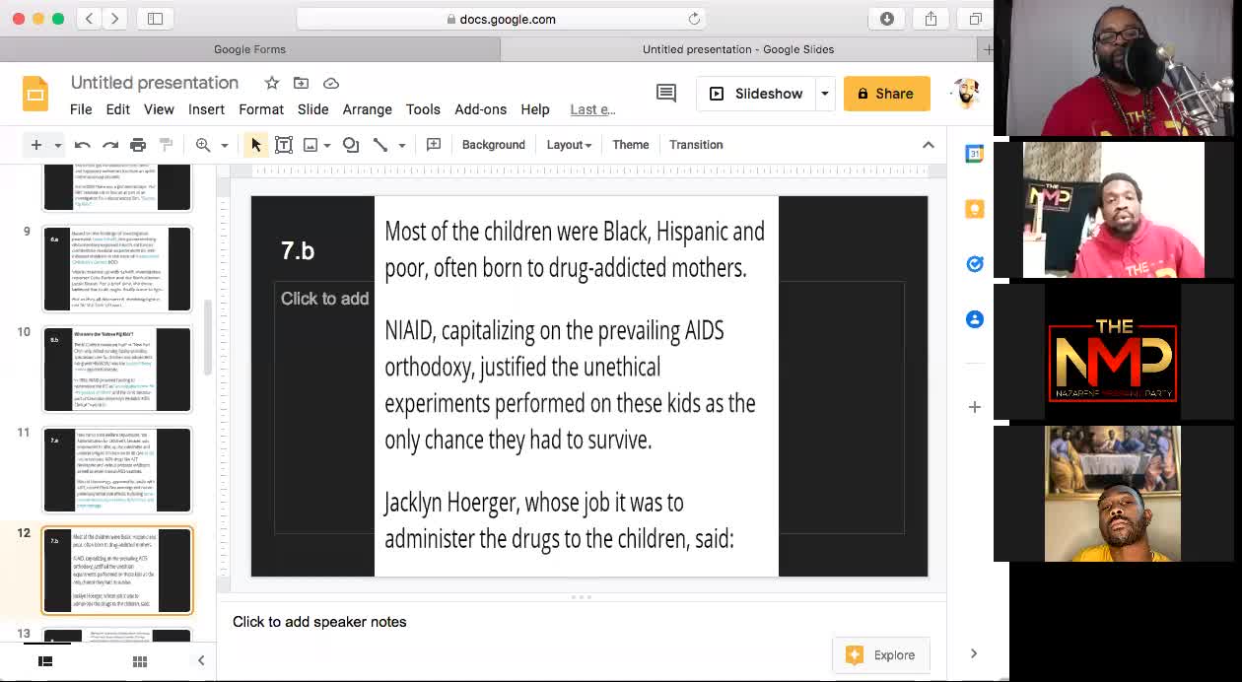The width and height of the screenshot is (1242, 682).
Task: Open Google Tasks side panel
Action: (975, 264)
